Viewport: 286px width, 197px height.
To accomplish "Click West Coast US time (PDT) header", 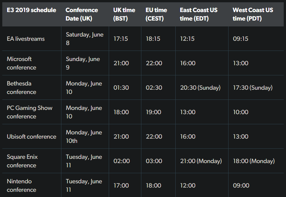I will [253, 14].
